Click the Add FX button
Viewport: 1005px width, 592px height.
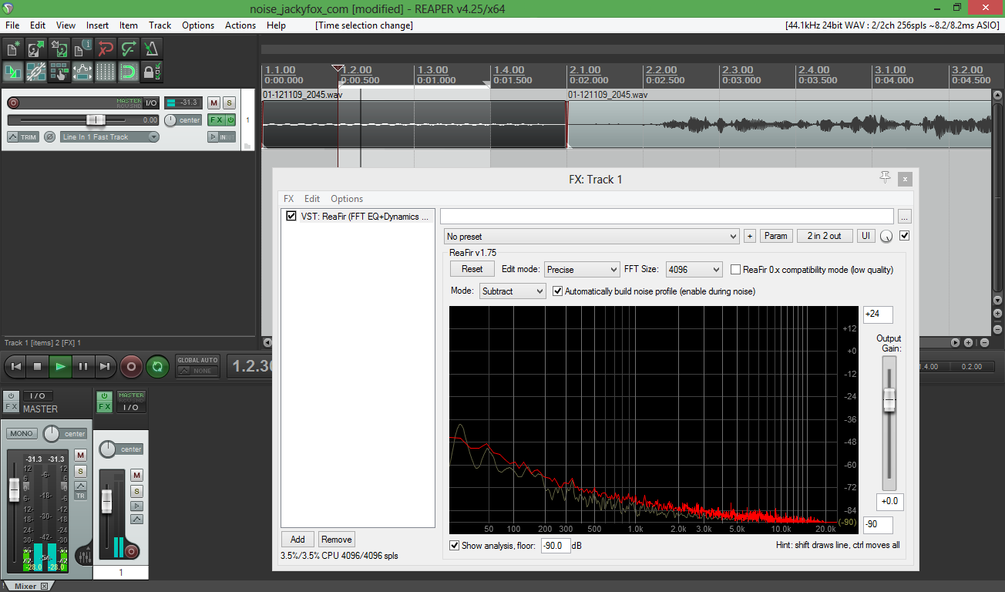coord(297,540)
